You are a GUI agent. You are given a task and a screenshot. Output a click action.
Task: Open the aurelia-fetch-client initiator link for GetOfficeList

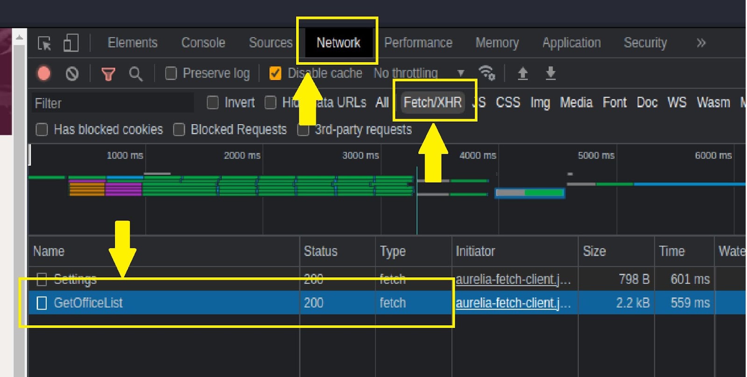513,303
